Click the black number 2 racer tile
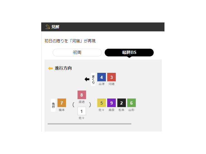206x154 pixels. coord(121,103)
